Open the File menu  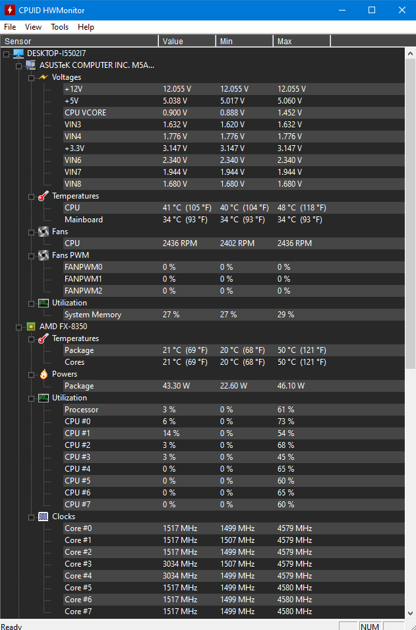point(10,27)
